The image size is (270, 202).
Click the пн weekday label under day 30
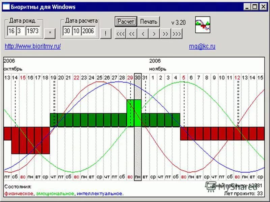click(138, 177)
